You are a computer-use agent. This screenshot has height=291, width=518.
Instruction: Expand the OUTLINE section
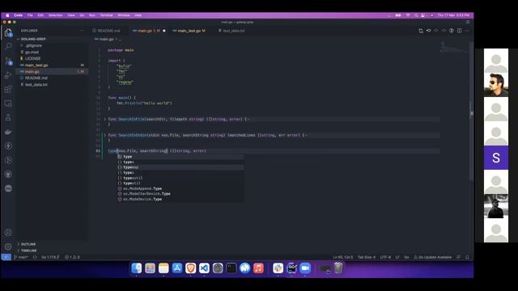28,244
